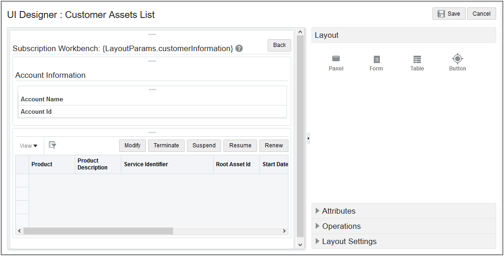Screen dimensions: 504x256
Task: Click the help icon beside Subscription Workbench title
Action: (239, 48)
